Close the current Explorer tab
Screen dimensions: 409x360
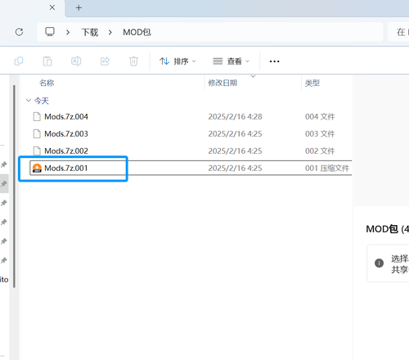pyautogui.click(x=52, y=7)
